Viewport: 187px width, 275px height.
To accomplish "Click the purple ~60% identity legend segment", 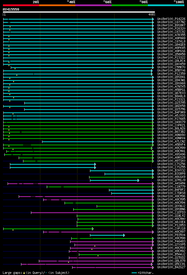I will coord(93,5).
